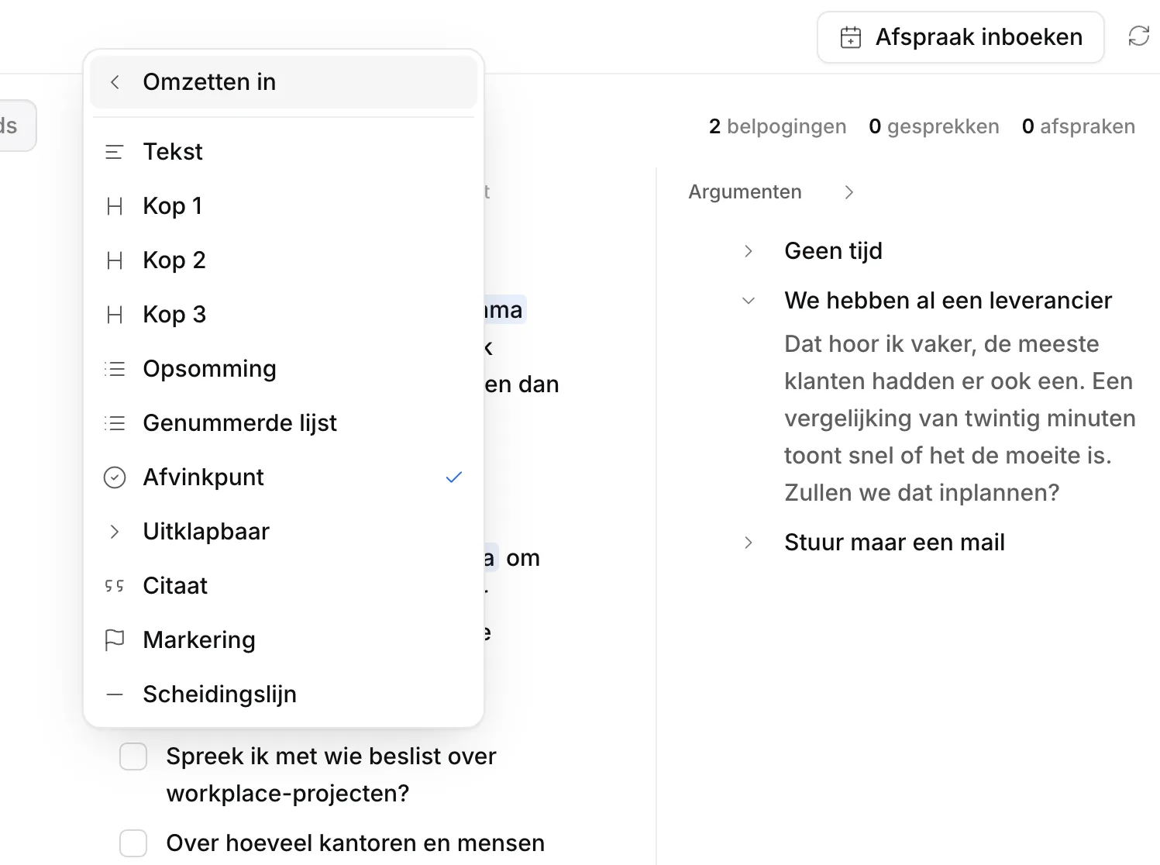This screenshot has height=865, width=1160.
Task: Choose Kop 2 in the convert menu
Action: (284, 260)
